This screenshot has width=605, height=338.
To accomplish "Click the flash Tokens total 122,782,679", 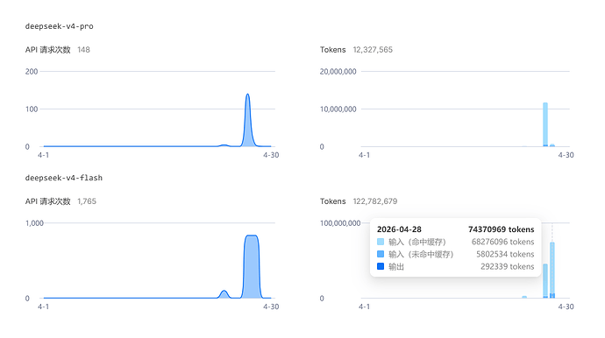I will (x=374, y=201).
